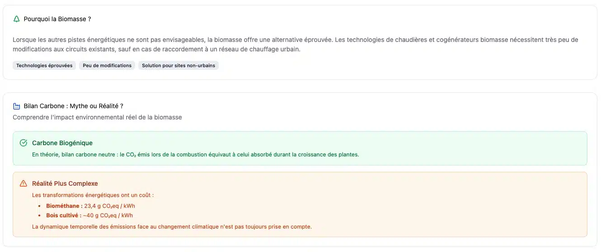Click the green check-circle icon
The image size is (601, 252).
pos(23,143)
